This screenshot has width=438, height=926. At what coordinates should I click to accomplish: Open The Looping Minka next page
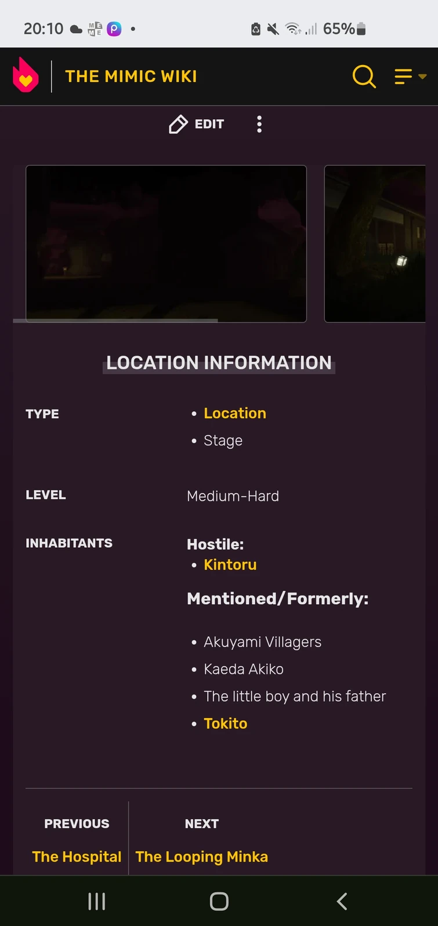201,856
